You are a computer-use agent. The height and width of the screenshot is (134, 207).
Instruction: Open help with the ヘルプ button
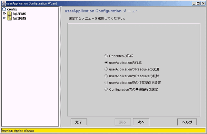[187, 122]
